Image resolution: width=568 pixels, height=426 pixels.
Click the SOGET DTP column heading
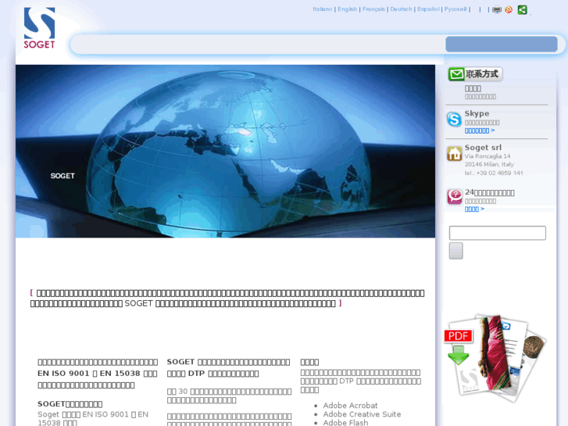[x=228, y=367]
